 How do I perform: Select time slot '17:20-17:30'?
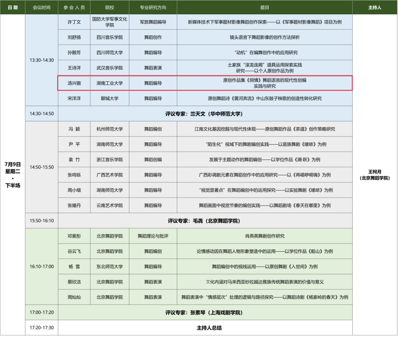tap(42, 328)
